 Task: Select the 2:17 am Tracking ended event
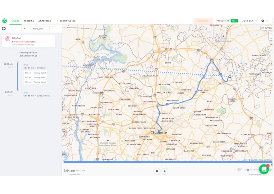[35, 77]
